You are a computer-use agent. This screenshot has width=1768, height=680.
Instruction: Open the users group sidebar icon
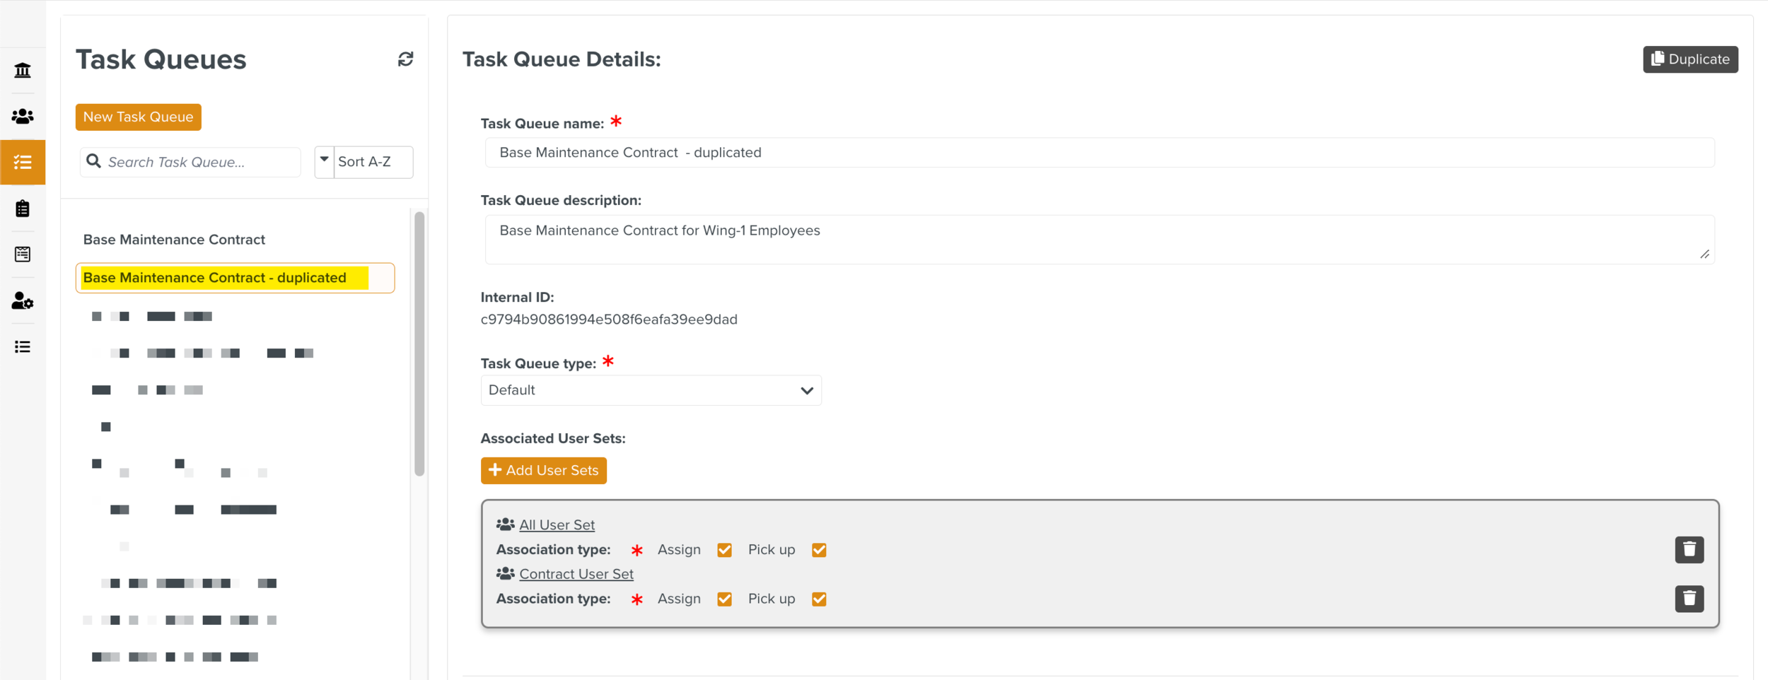pos(23,116)
